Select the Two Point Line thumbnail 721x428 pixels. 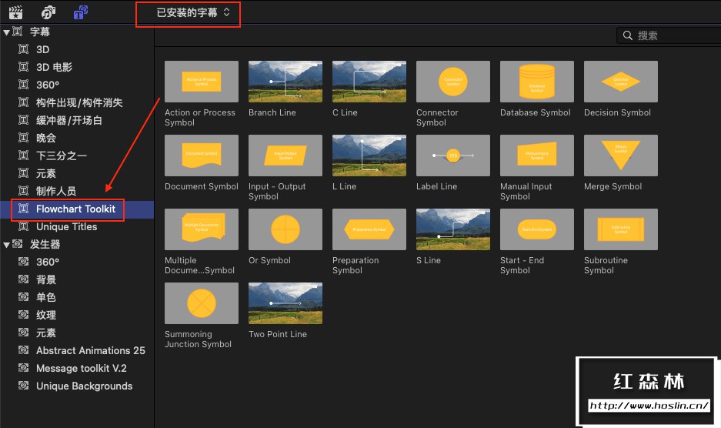coord(285,303)
